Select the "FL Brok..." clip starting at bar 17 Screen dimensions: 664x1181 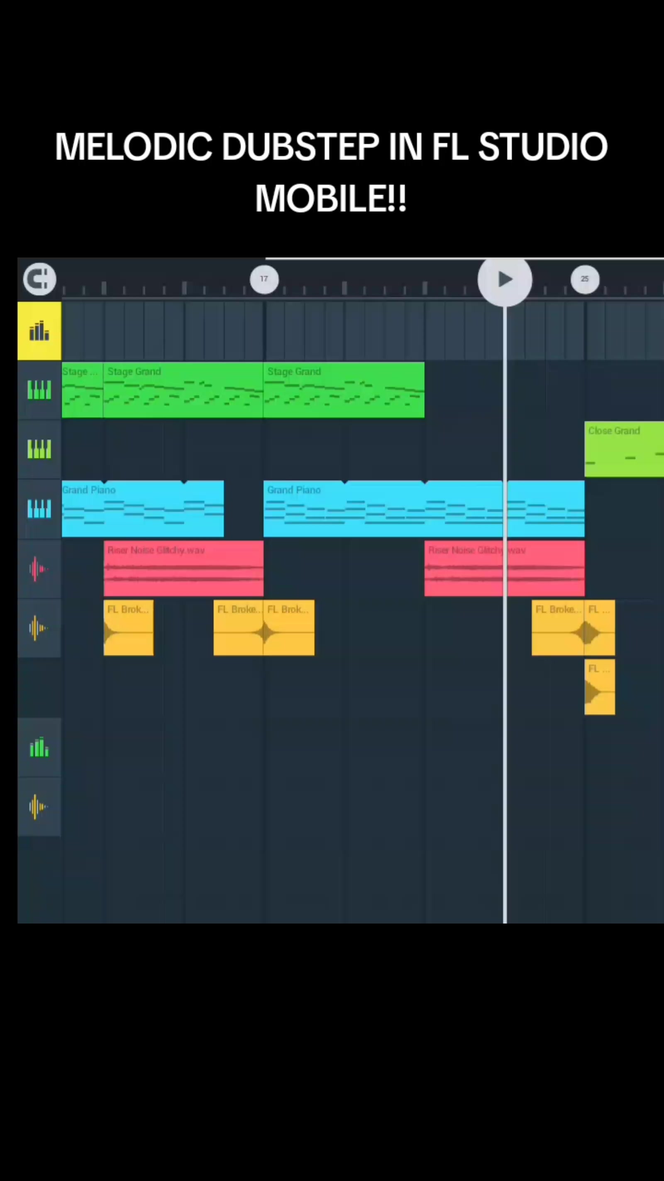(289, 627)
